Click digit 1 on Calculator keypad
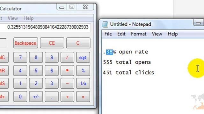Screen dimensions: 204x114 coord(20,83)
